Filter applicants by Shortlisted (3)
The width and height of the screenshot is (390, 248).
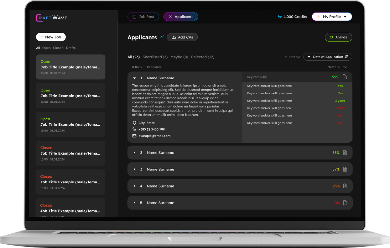click(155, 57)
